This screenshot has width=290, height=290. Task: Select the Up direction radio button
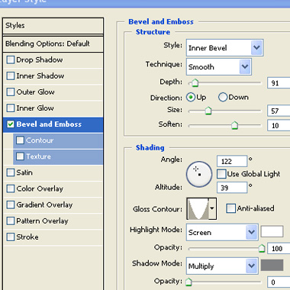coord(191,97)
